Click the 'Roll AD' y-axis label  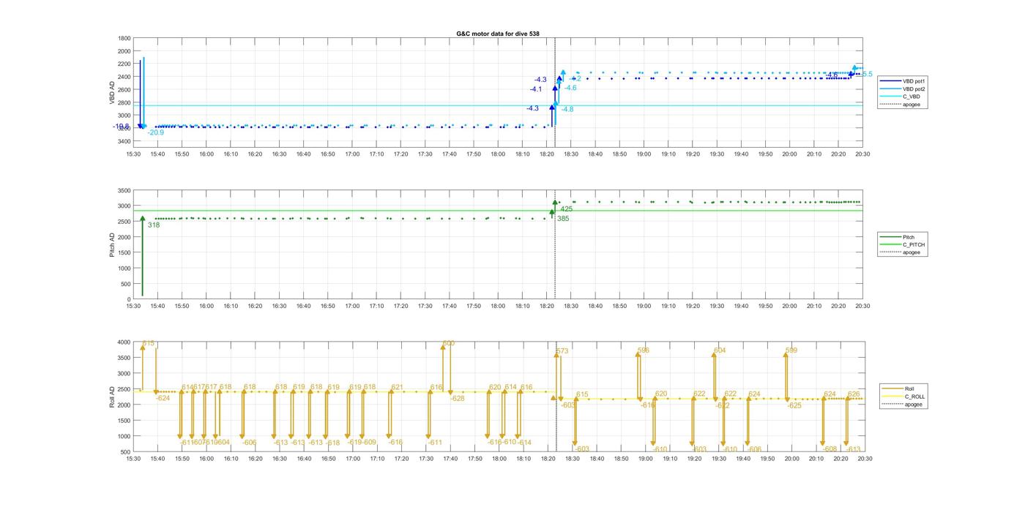(x=113, y=397)
